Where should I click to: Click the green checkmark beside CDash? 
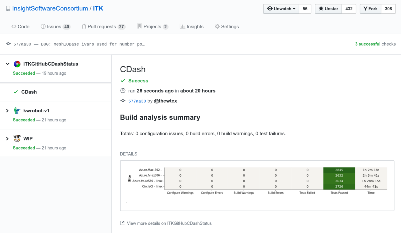pyautogui.click(x=15, y=92)
